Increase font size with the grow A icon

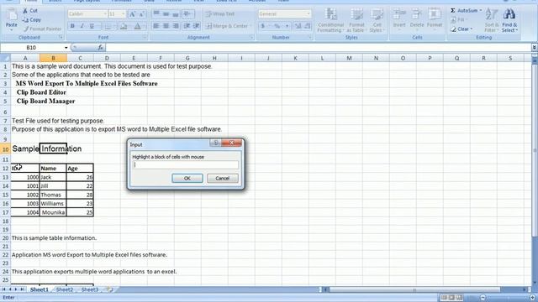pyautogui.click(x=132, y=14)
